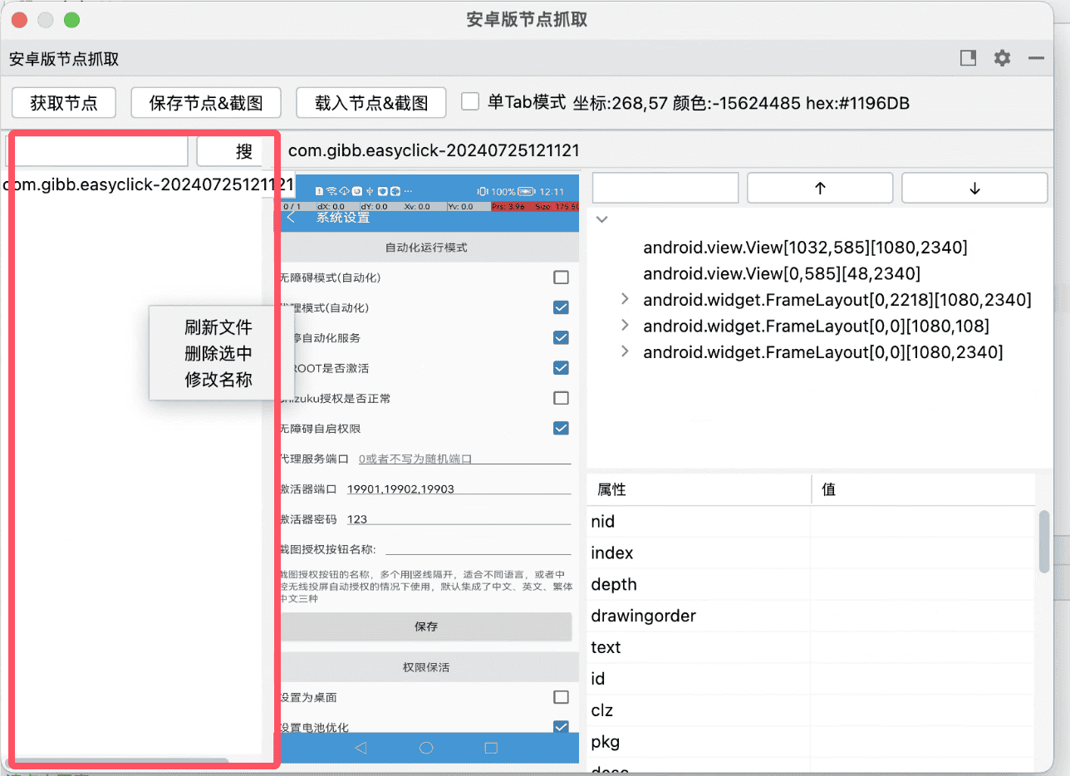The width and height of the screenshot is (1070, 776).
Task: Select the pkg property row
Action: pos(811,743)
